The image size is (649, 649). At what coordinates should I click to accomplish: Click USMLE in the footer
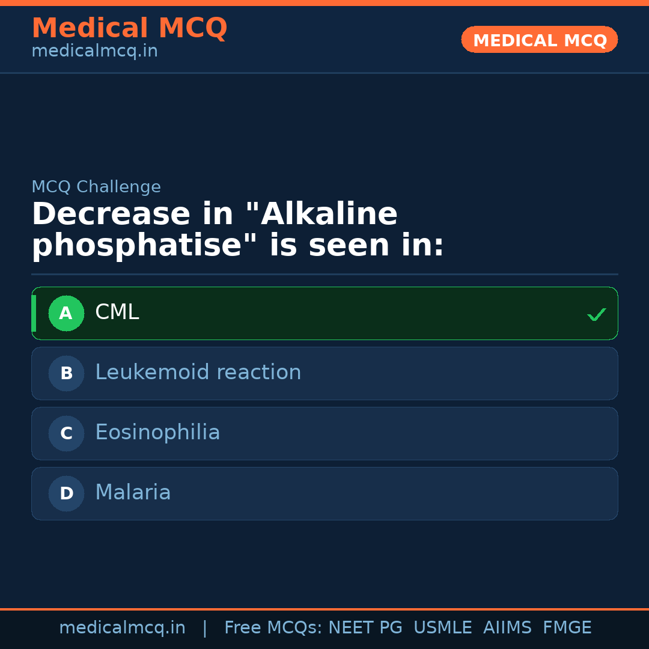[x=442, y=628]
